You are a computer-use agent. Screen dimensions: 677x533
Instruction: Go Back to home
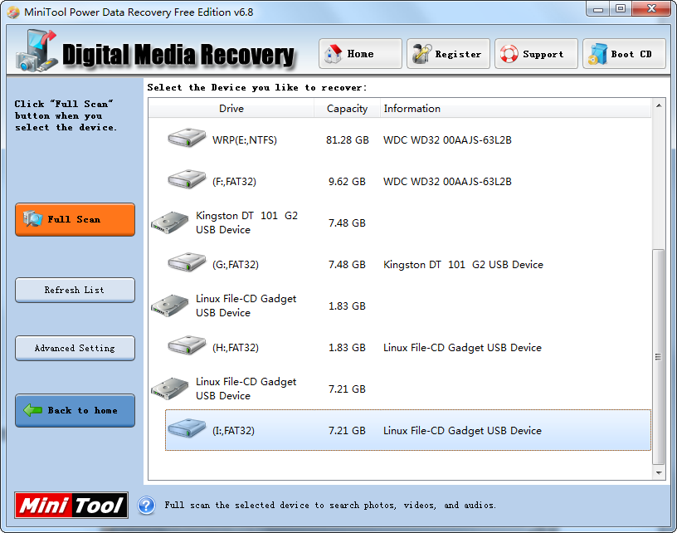point(75,410)
